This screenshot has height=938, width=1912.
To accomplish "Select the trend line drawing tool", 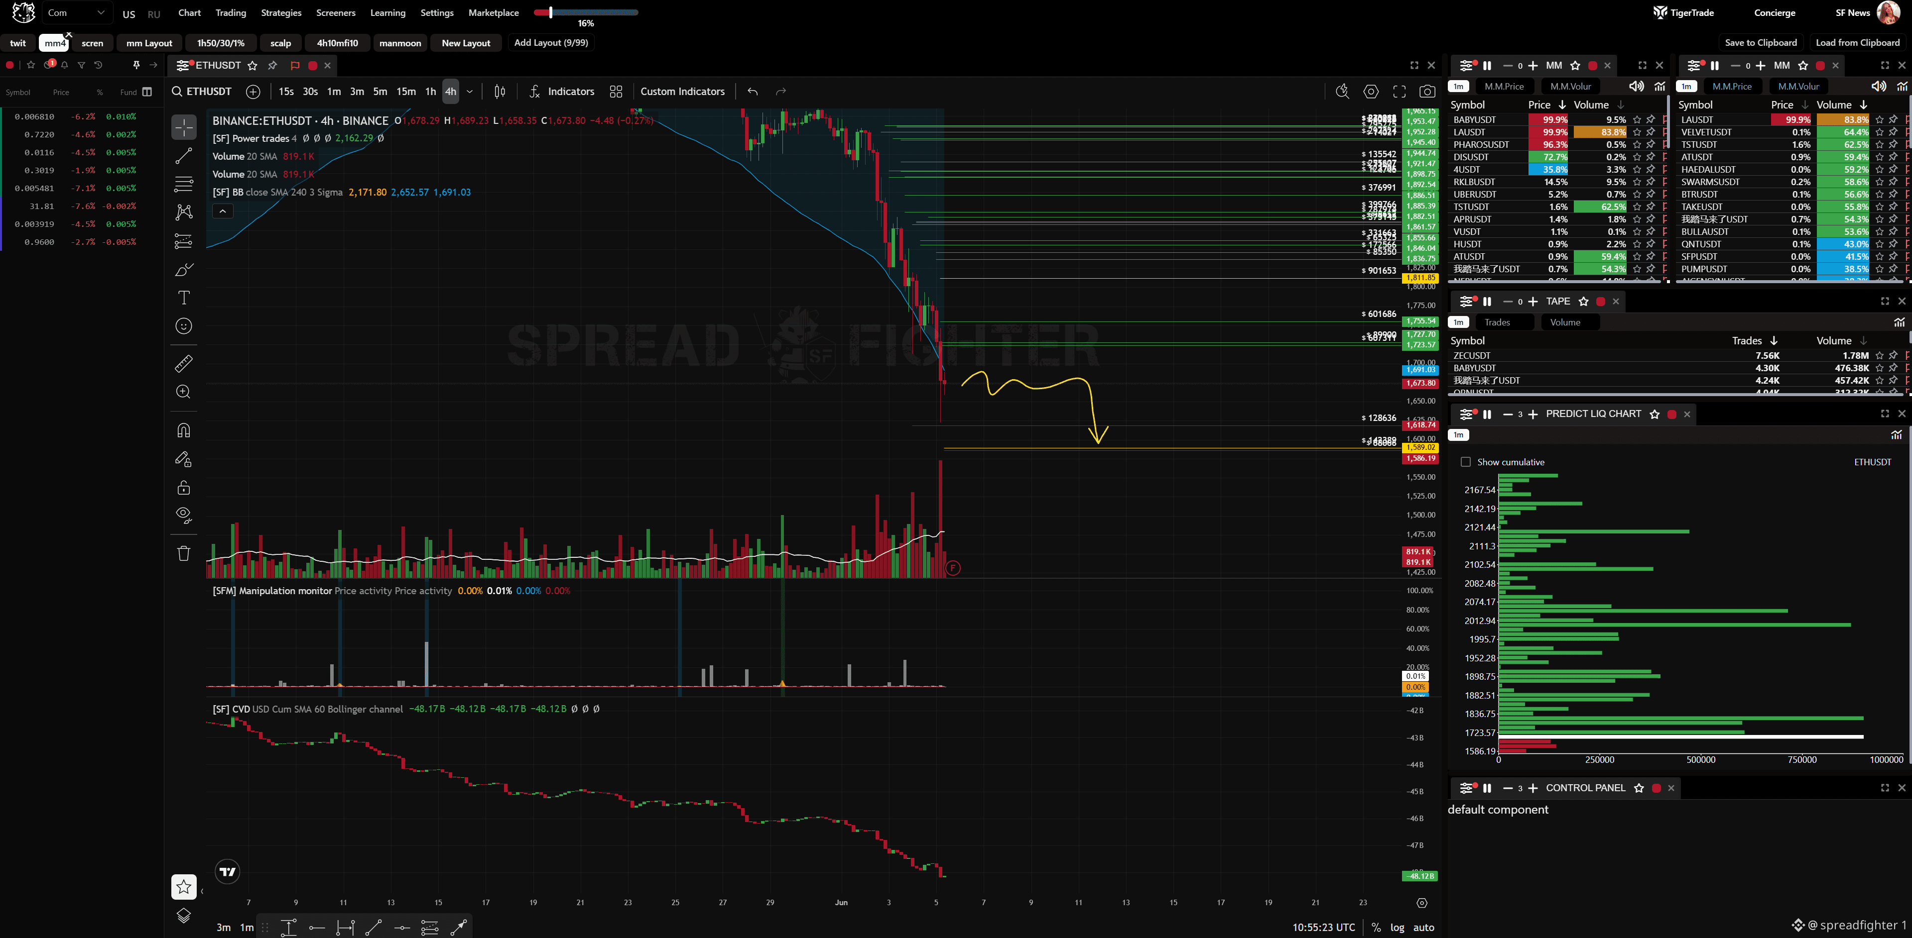I will click(x=183, y=156).
